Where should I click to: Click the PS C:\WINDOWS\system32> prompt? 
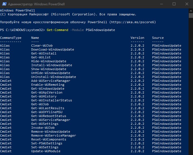22,30
